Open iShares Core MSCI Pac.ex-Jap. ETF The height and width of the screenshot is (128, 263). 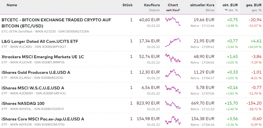click(x=43, y=119)
